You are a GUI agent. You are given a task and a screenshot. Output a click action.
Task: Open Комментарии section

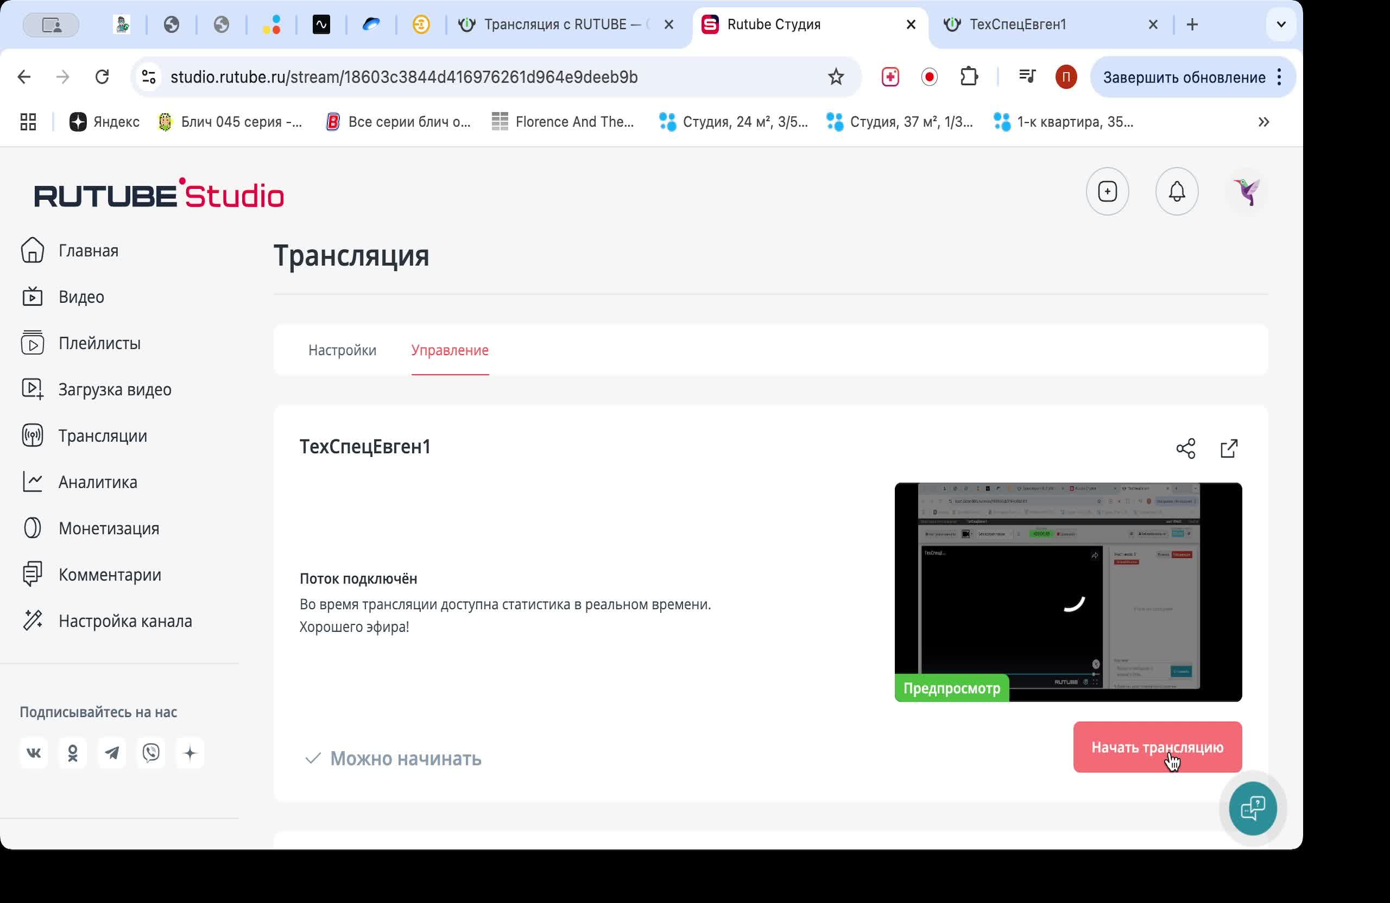[91, 574]
